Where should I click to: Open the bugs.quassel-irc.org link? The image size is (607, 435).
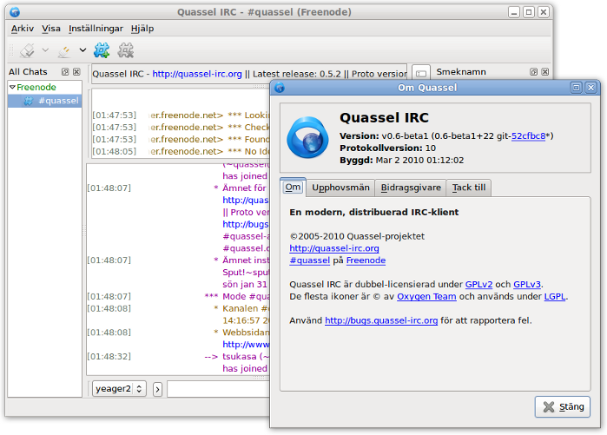[x=381, y=320]
